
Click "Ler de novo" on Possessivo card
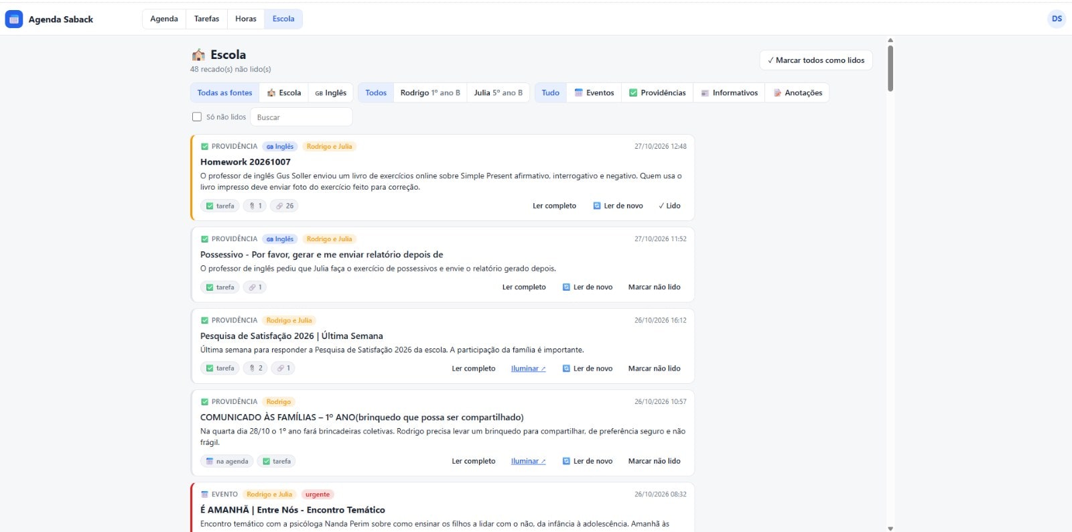(x=588, y=287)
